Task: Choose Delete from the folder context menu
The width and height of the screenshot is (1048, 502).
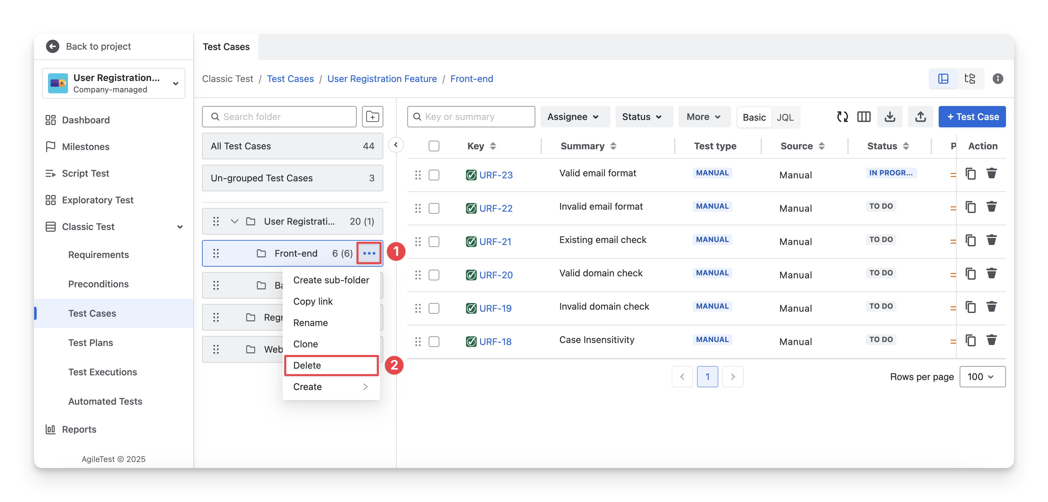Action: tap(307, 365)
